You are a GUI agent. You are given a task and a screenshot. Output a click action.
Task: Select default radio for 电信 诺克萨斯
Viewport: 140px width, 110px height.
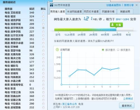(43, 20)
